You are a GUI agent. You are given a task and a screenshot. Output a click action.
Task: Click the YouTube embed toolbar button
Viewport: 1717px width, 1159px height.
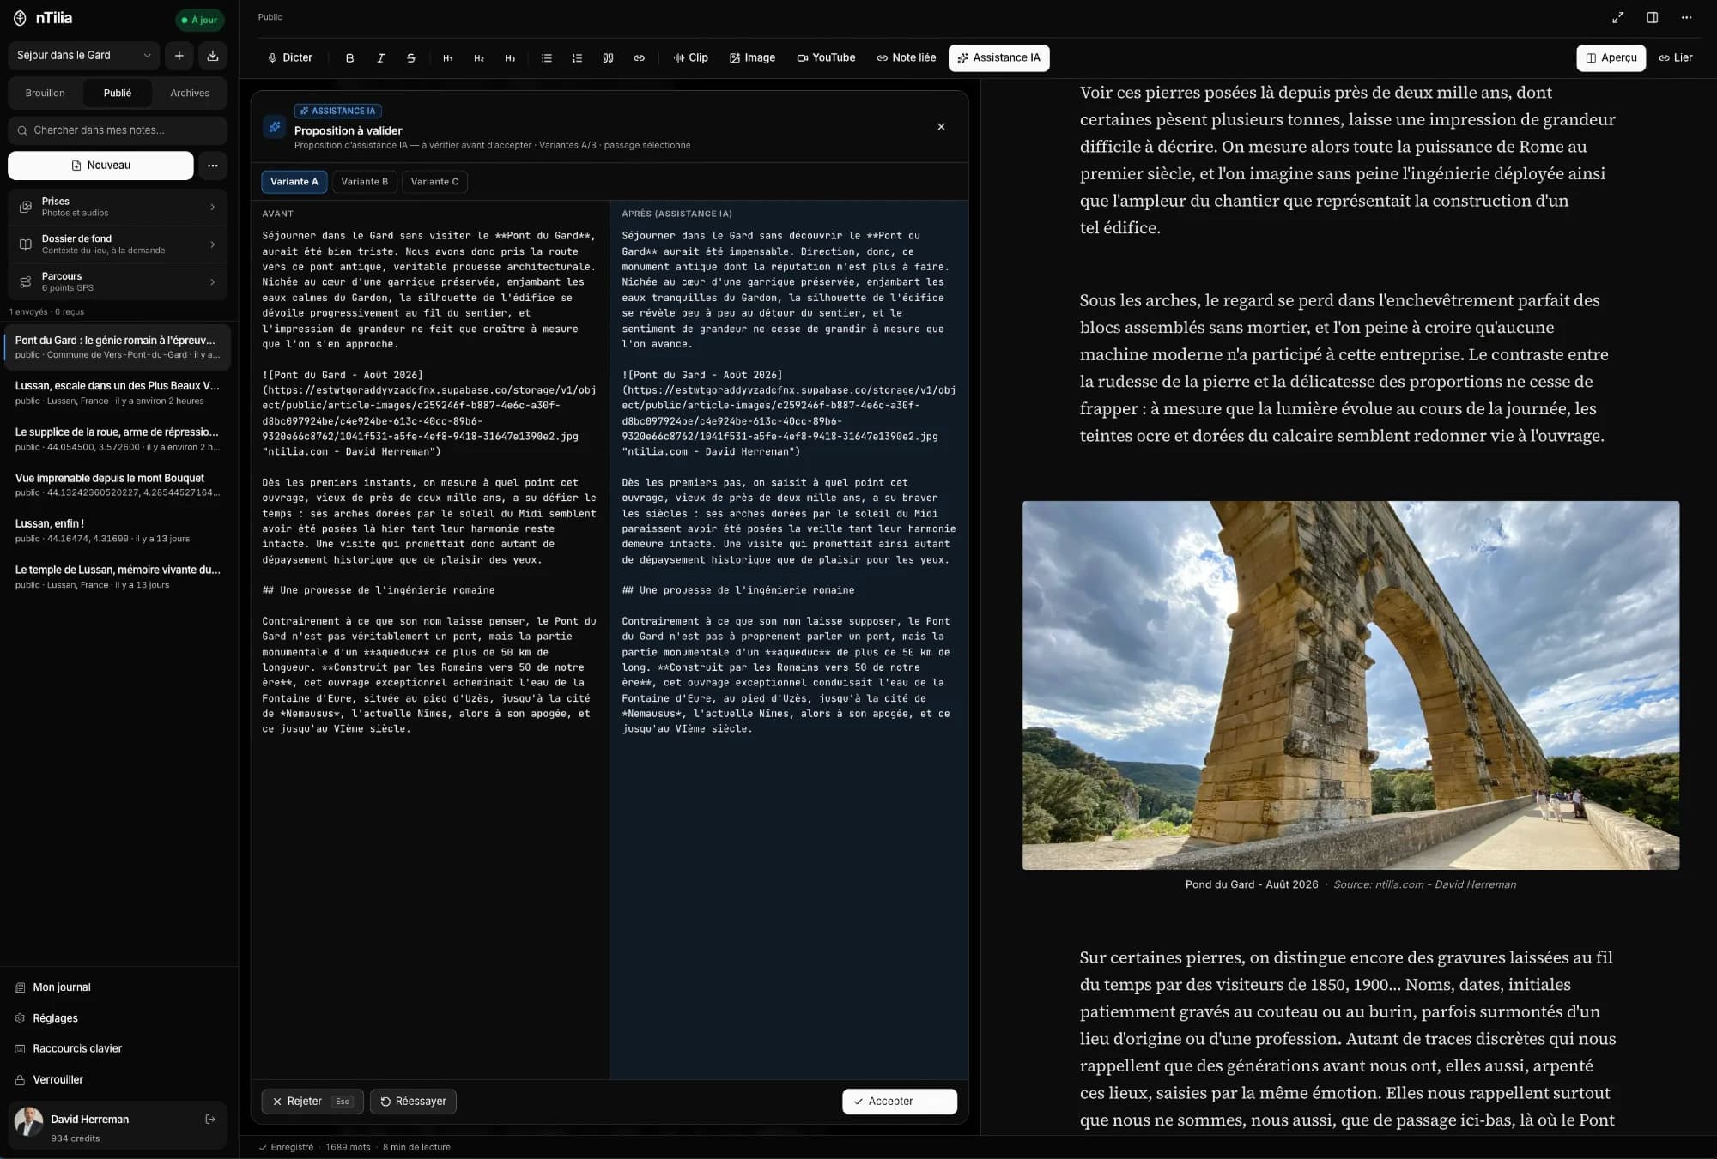pyautogui.click(x=826, y=57)
